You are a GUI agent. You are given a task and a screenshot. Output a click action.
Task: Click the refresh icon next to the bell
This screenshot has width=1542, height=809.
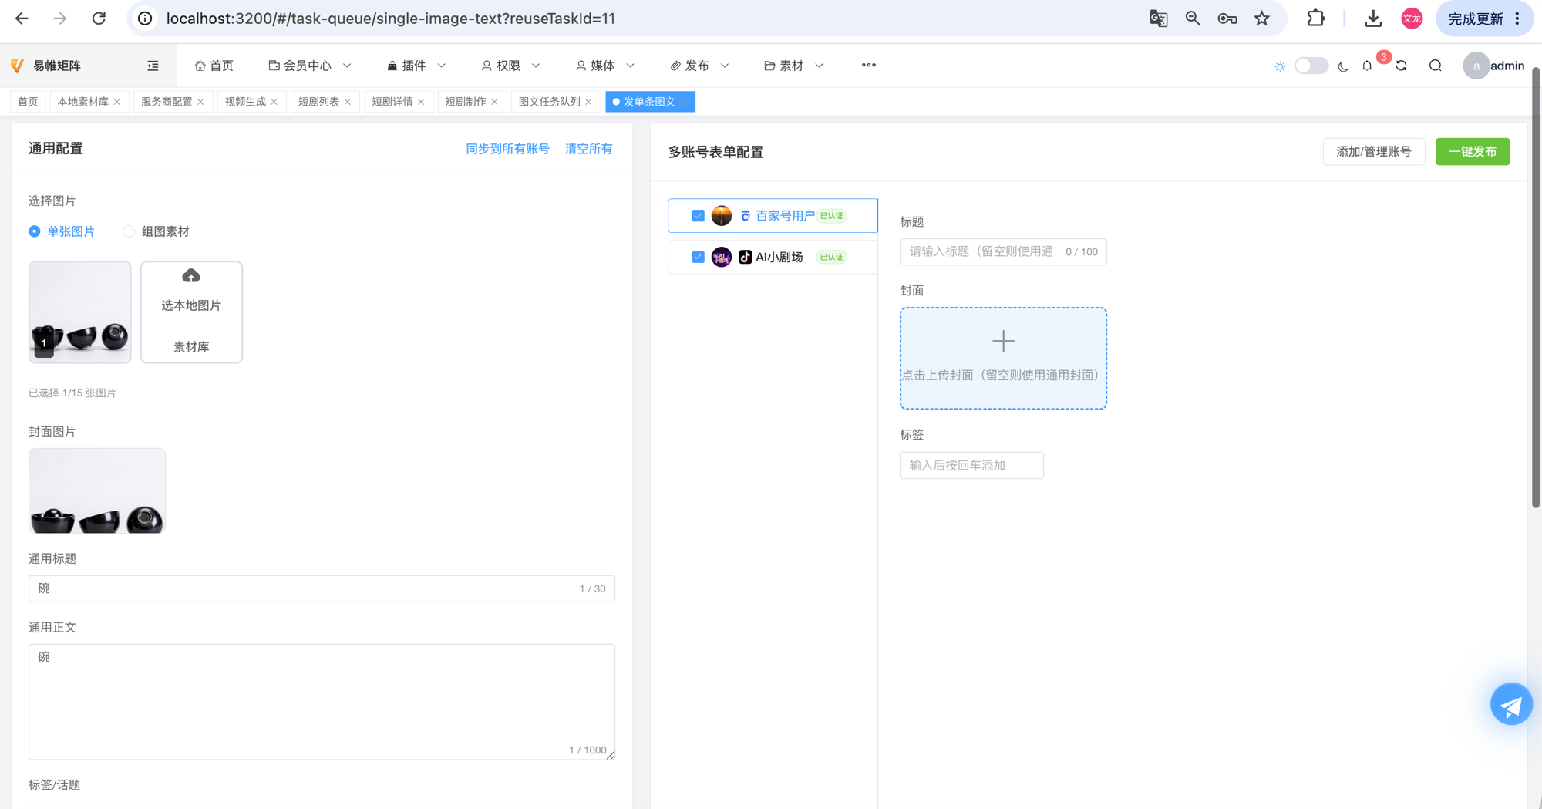pyautogui.click(x=1401, y=66)
